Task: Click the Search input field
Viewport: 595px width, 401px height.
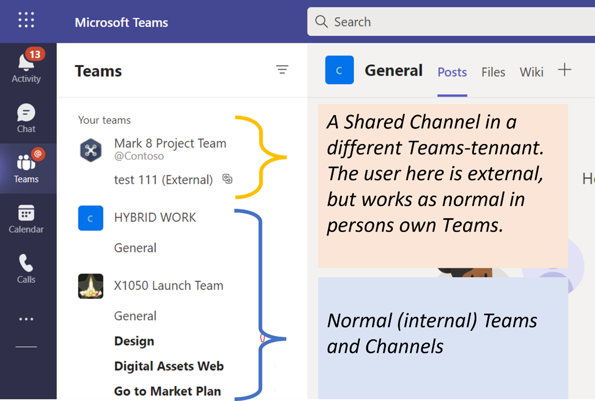Action: click(x=451, y=22)
